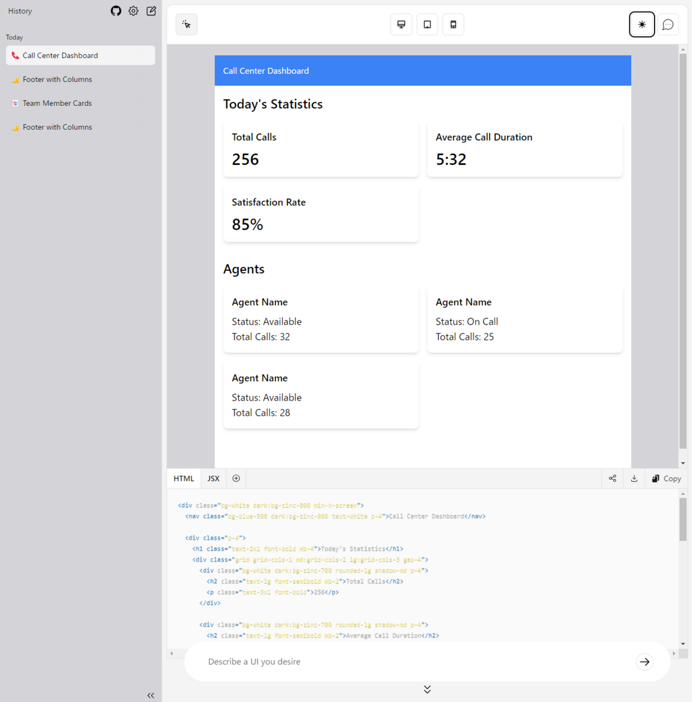Select the Footer with Columns history item
The width and height of the screenshot is (692, 702).
(x=57, y=79)
